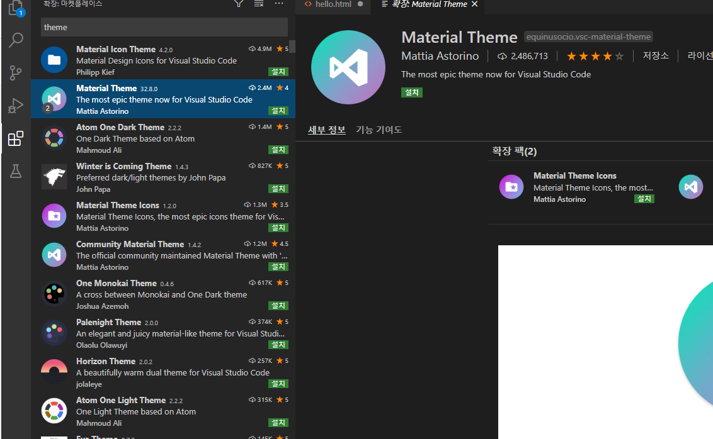Click Material Theme Icons list icon
713x439 pixels.
tap(54, 216)
